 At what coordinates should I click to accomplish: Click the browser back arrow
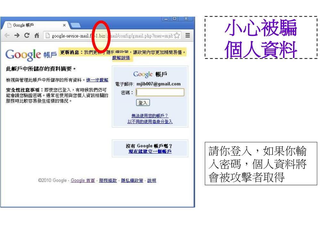7,35
